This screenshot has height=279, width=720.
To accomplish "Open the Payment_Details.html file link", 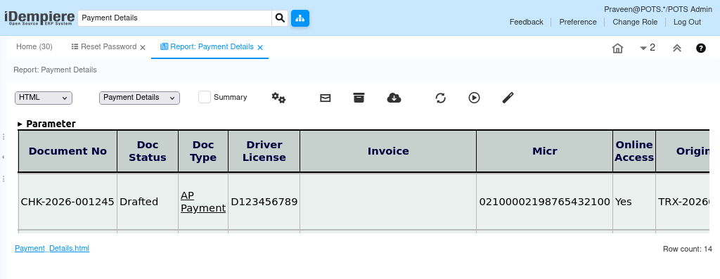I will (52, 248).
